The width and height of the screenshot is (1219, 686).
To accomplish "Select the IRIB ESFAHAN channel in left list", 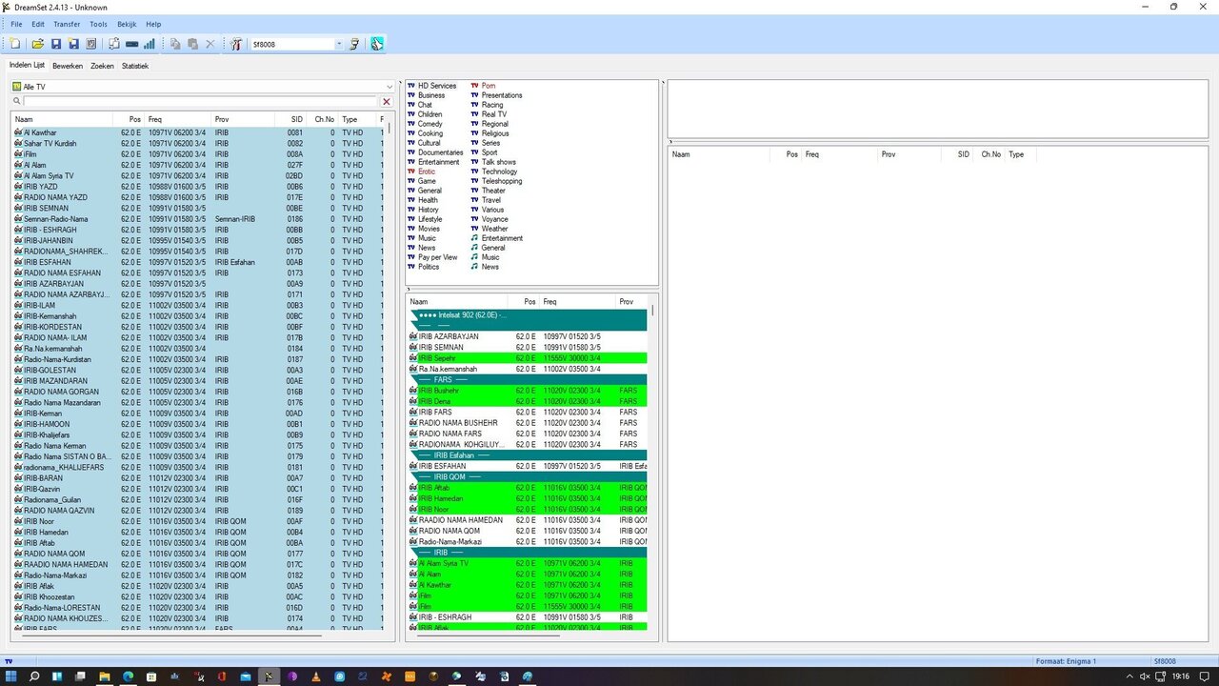I will [x=48, y=262].
